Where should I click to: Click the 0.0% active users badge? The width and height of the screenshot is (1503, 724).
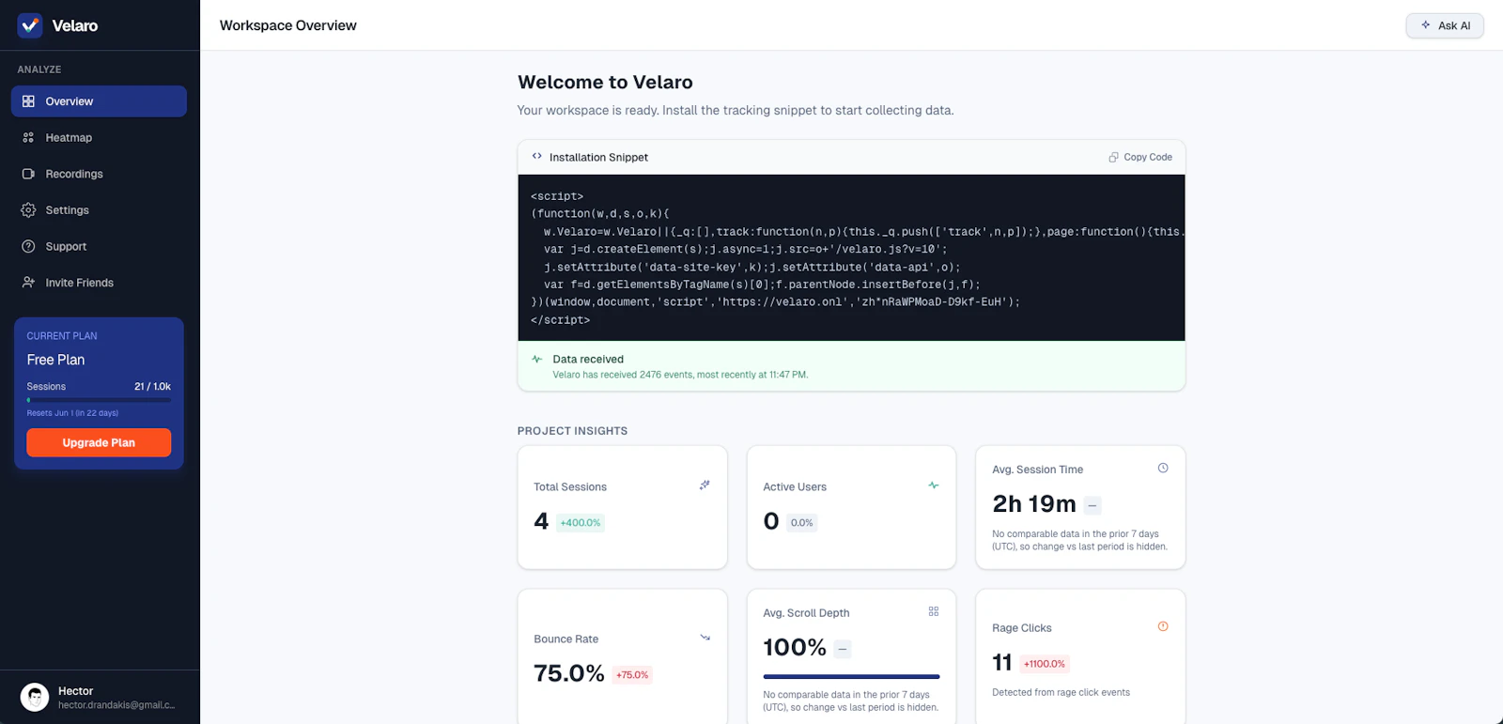[x=801, y=523]
